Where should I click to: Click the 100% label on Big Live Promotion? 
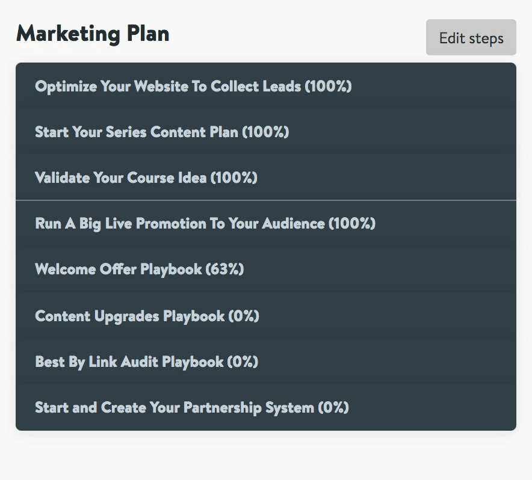(x=351, y=224)
